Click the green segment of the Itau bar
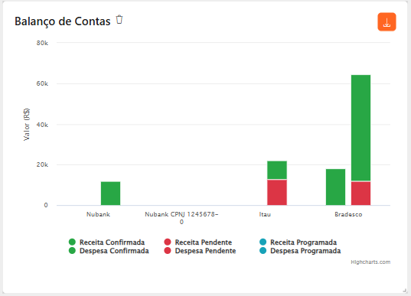411x296 pixels. click(277, 170)
